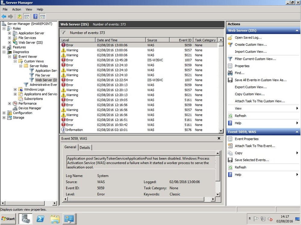The width and height of the screenshot is (301, 225).
Task: Click the Back arrow toolbar icon
Action: pyautogui.click(x=4, y=16)
